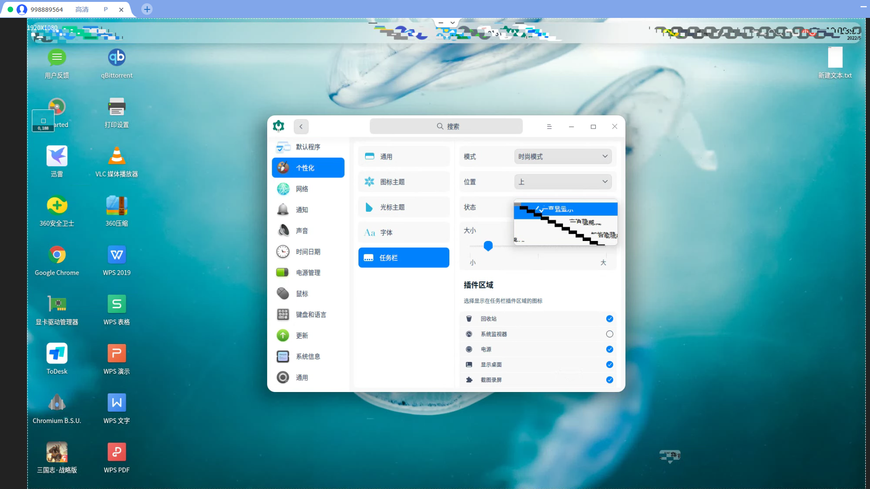
Task: Toggle the 截图录屏 plugin checkbox
Action: click(x=610, y=380)
